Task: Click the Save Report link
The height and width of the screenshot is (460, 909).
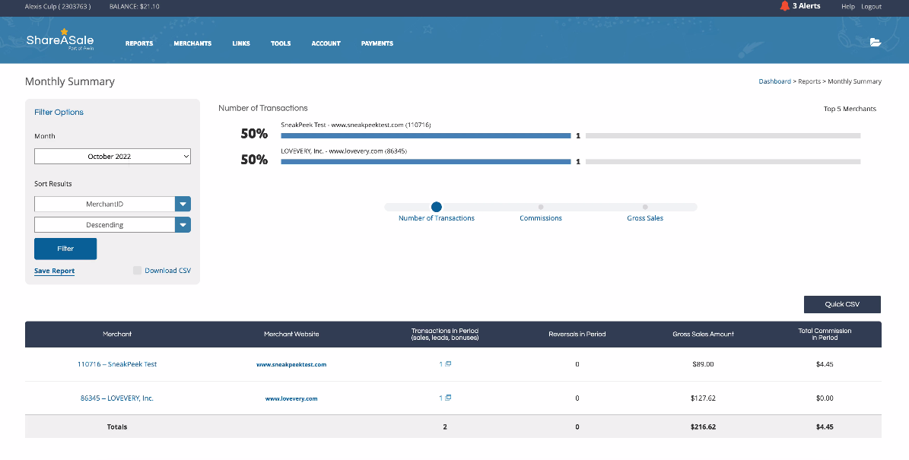Action: 55,271
